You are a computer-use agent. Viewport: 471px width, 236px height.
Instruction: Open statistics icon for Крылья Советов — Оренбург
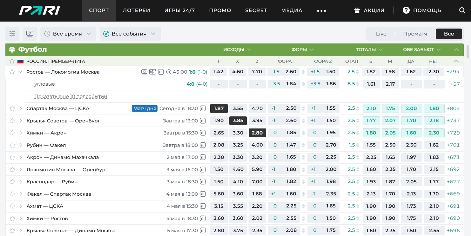pos(203,121)
